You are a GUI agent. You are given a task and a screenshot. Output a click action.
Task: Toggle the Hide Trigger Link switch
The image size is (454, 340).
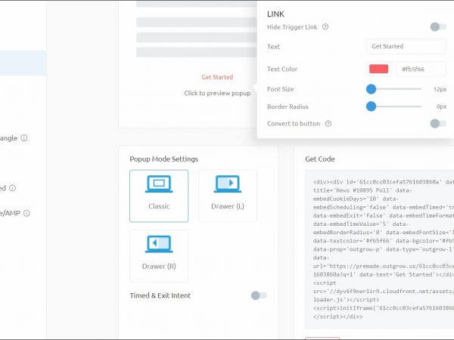click(x=437, y=27)
